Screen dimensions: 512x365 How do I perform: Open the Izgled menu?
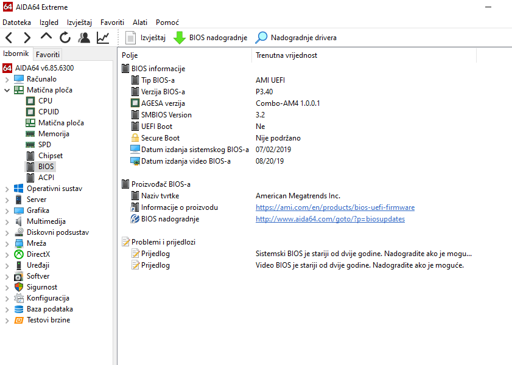point(49,23)
